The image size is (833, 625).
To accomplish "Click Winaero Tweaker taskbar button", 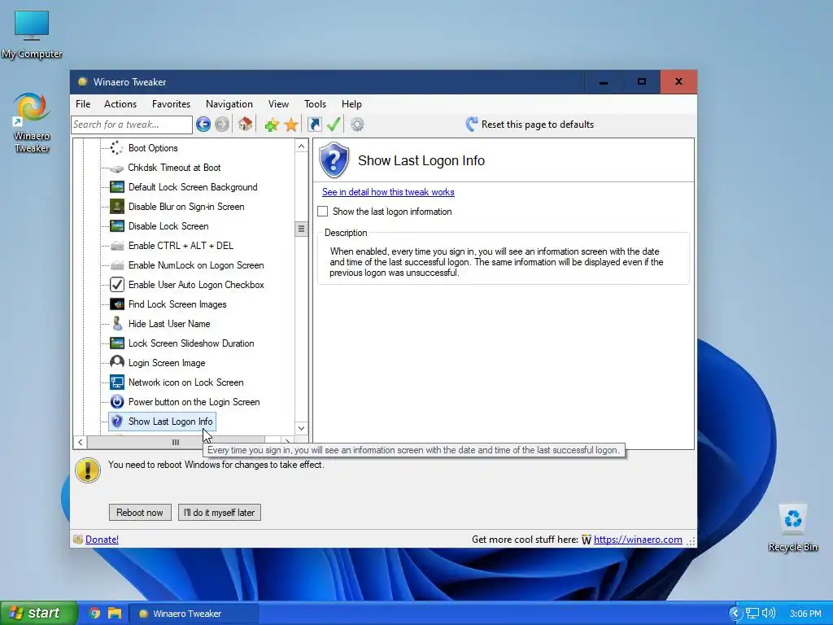I will tap(194, 614).
